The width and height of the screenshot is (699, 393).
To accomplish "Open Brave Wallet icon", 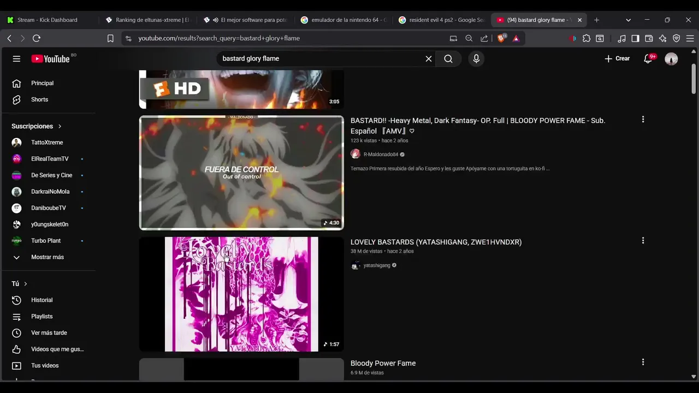I will point(649,38).
